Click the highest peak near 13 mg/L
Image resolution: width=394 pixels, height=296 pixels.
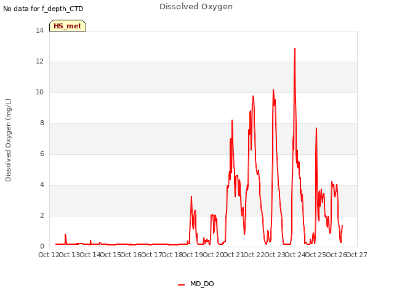(295, 49)
